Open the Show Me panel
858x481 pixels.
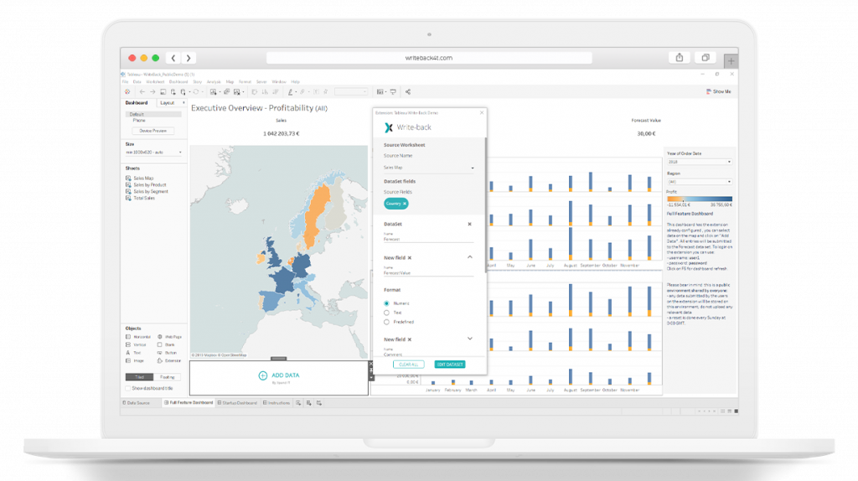(719, 91)
